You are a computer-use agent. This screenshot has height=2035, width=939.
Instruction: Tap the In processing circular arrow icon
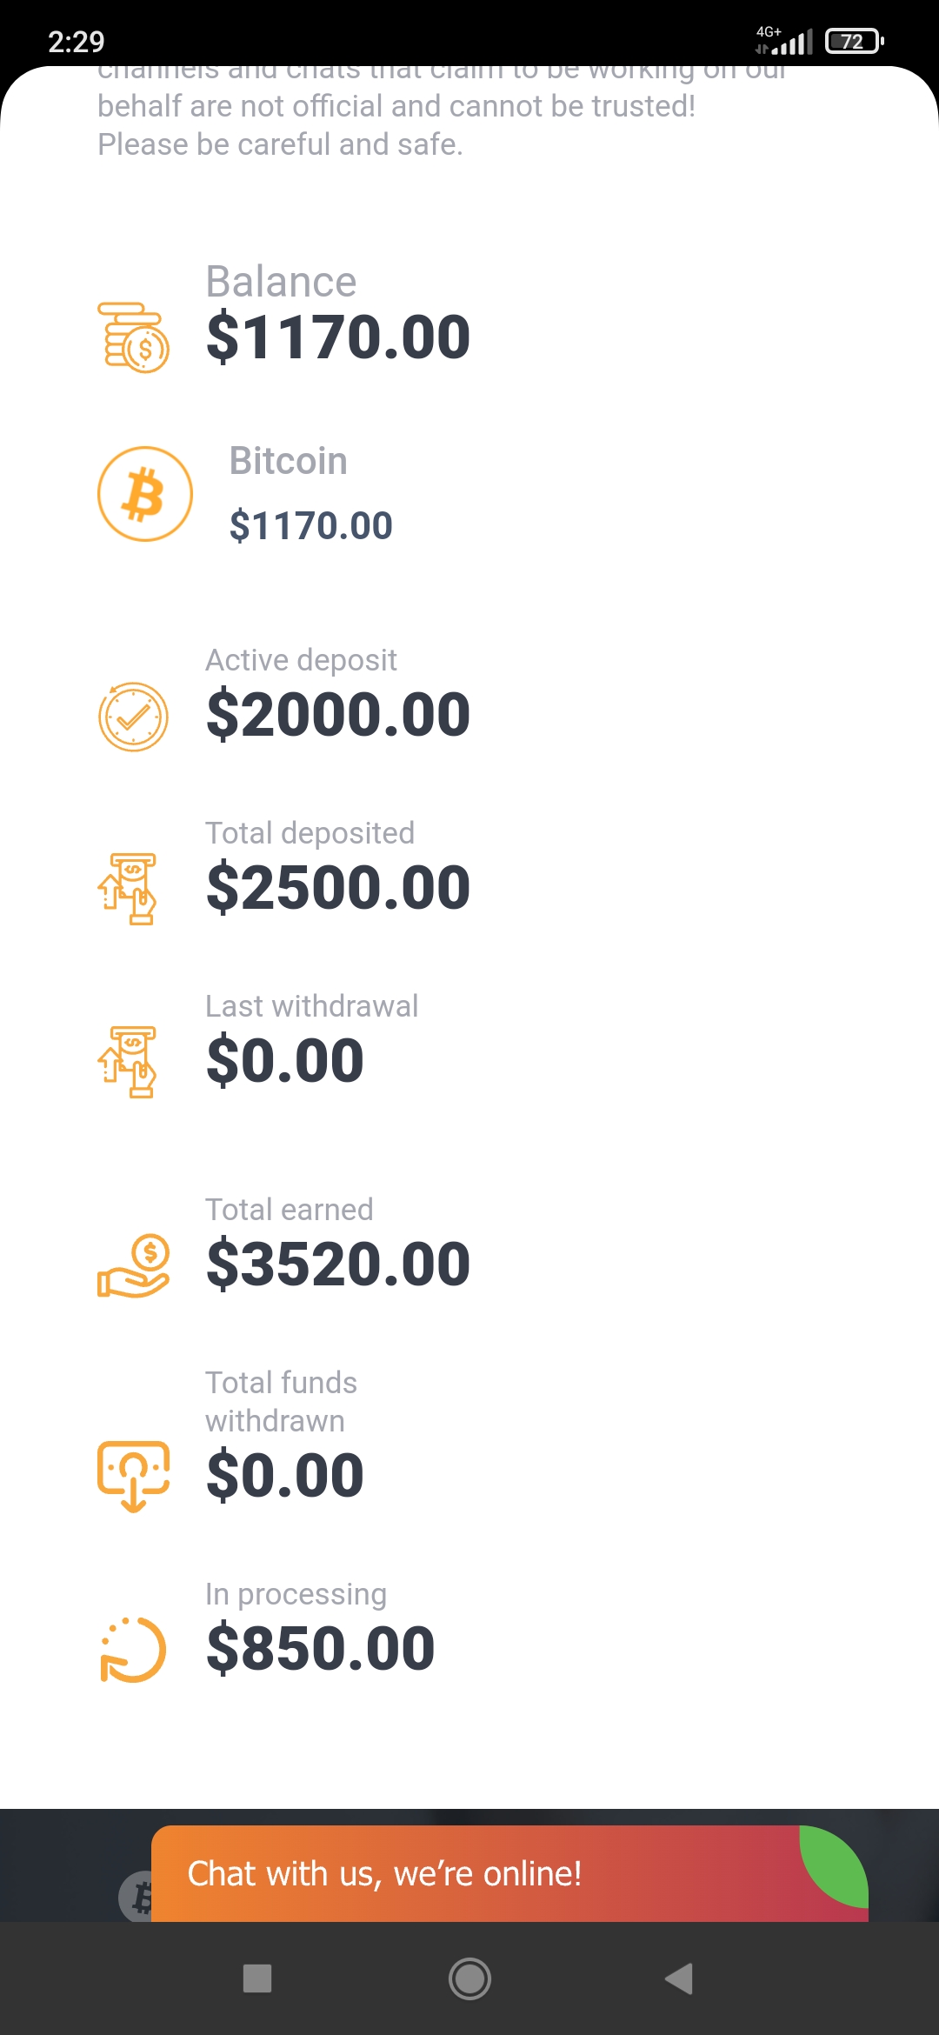133,1650
